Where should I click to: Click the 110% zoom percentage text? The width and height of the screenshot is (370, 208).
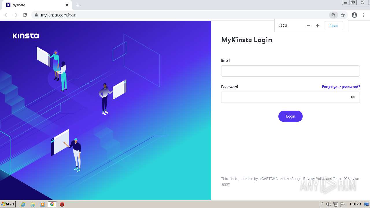point(283,26)
